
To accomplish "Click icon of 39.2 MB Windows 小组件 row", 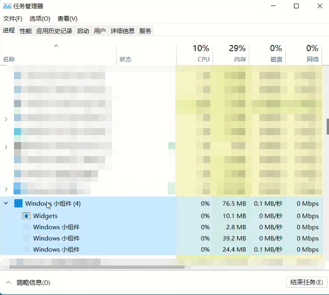I will click(26, 238).
